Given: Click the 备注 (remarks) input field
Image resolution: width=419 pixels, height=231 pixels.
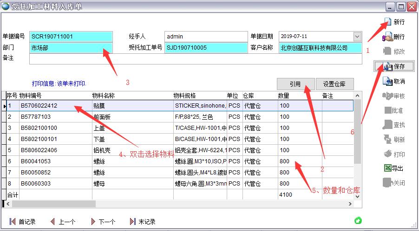Looking at the screenshot, I should (x=195, y=59).
